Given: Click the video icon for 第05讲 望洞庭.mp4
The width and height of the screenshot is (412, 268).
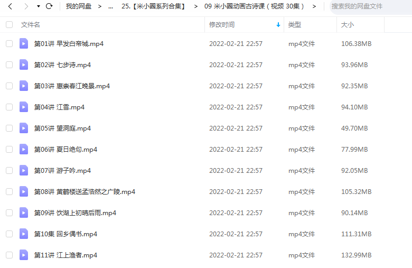Looking at the screenshot, I should [24, 128].
